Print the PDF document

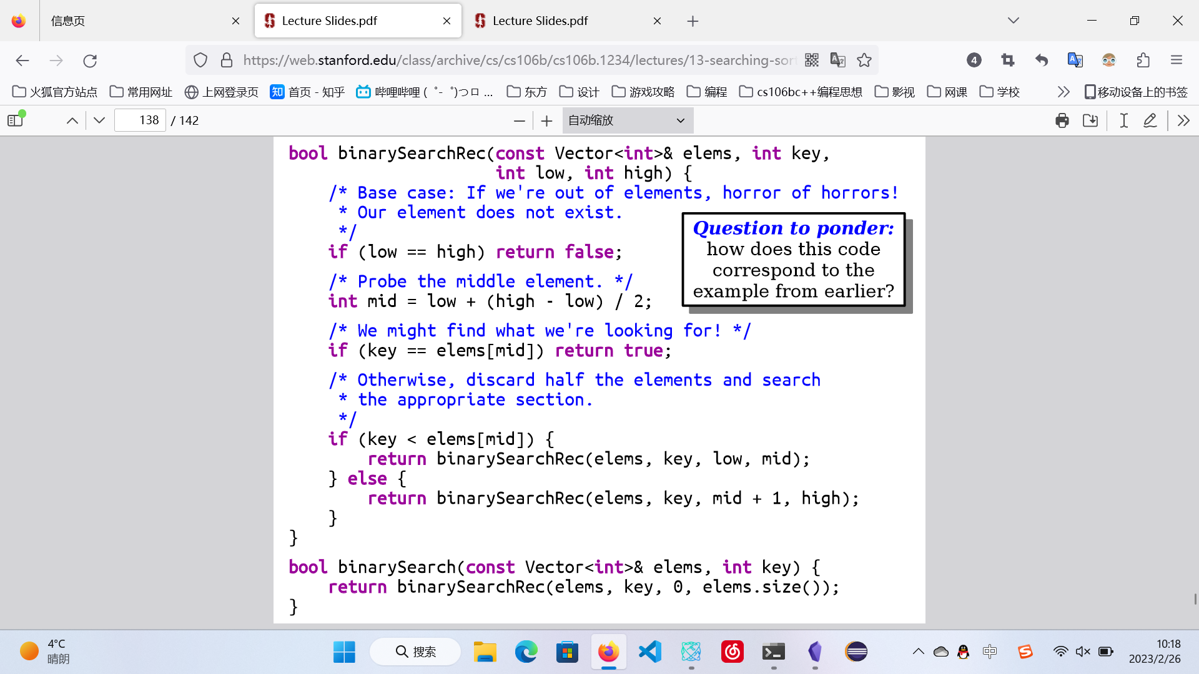1062,120
